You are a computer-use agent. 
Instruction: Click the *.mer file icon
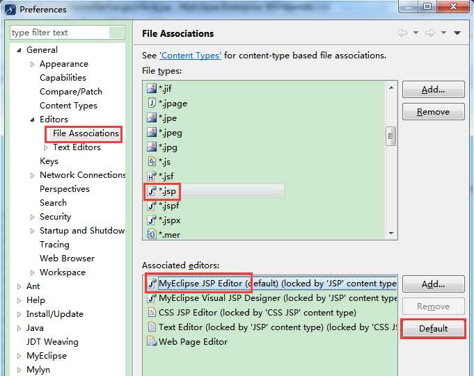[x=152, y=234]
